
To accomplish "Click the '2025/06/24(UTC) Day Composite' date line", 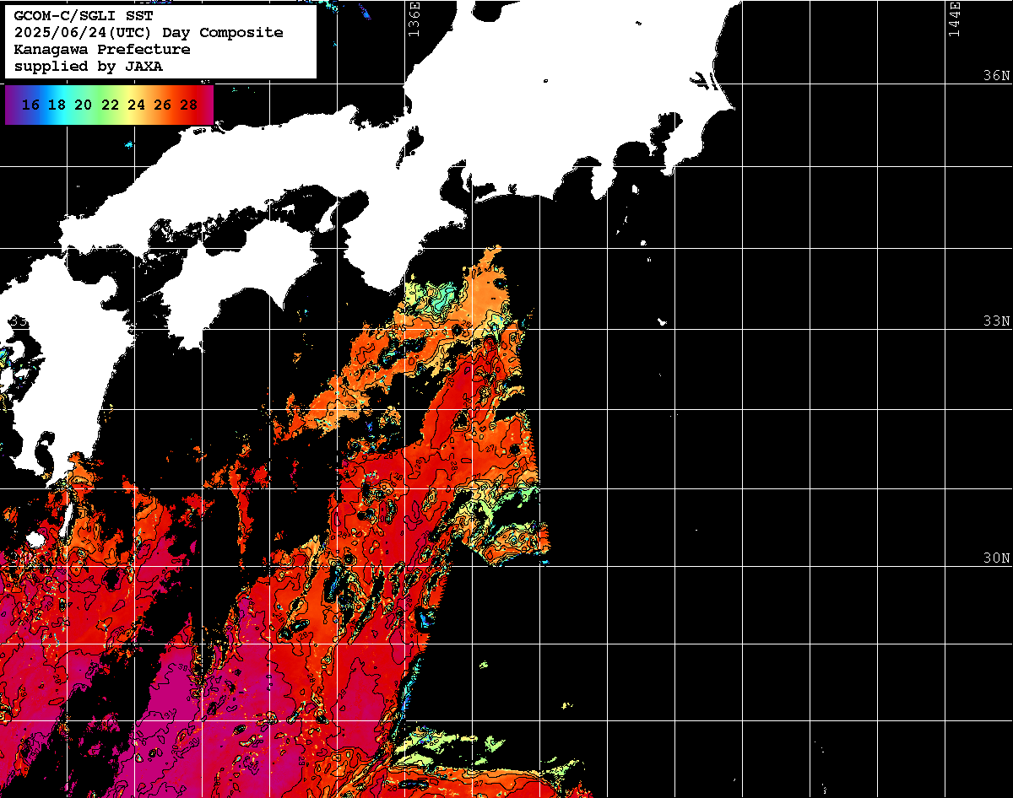I will point(149,32).
